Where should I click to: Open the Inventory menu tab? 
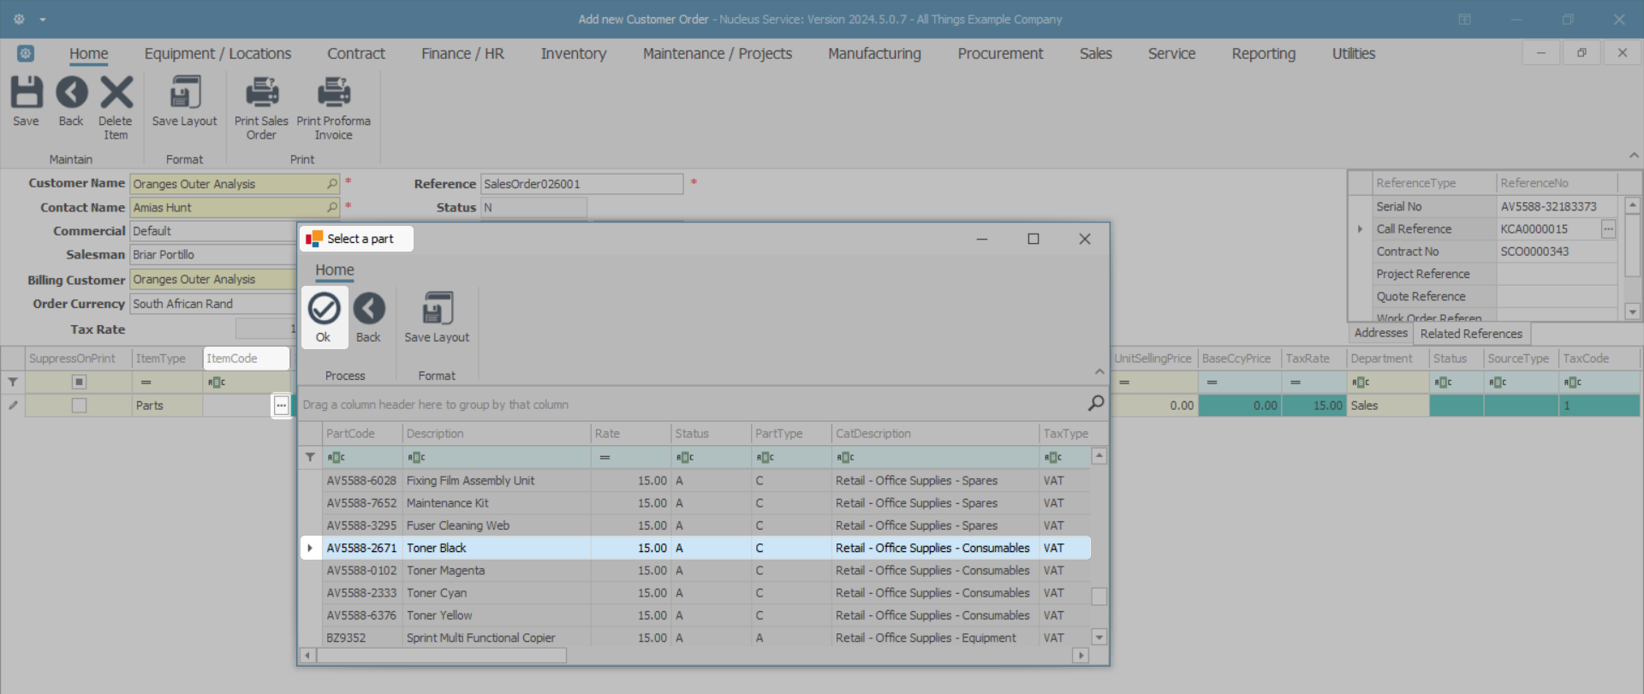pyautogui.click(x=573, y=54)
